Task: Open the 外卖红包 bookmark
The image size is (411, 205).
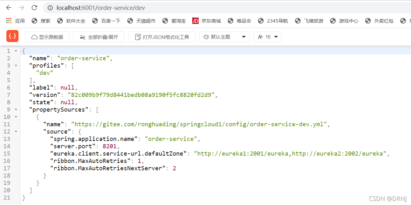Action: pos(379,21)
